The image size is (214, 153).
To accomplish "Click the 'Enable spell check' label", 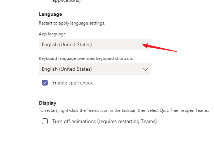I will coord(73,83).
